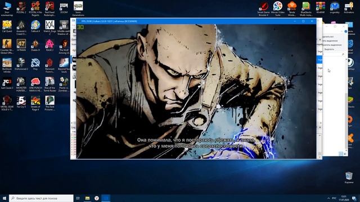360x202 pixels.
Task: Launch the Prey desktop shortcut
Action: [35, 64]
